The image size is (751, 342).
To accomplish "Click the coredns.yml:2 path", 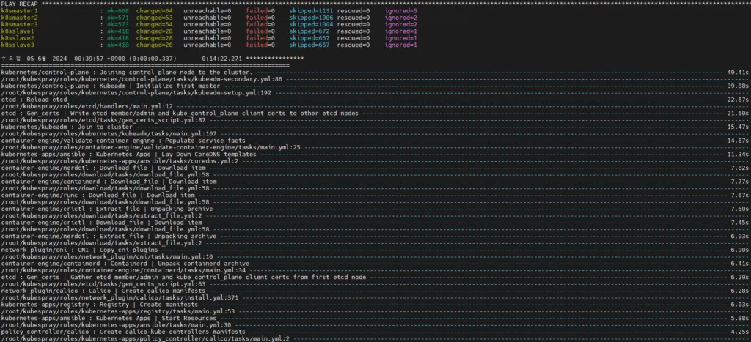I will [x=120, y=161].
